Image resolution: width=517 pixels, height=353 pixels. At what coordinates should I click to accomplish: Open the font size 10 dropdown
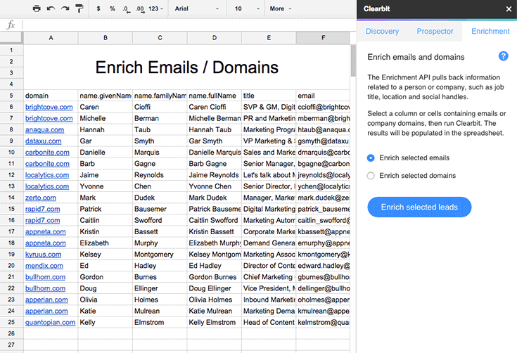point(247,8)
